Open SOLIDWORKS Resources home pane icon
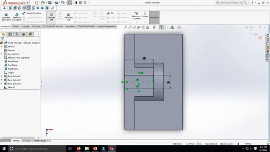270x152 pixels. pos(268,35)
